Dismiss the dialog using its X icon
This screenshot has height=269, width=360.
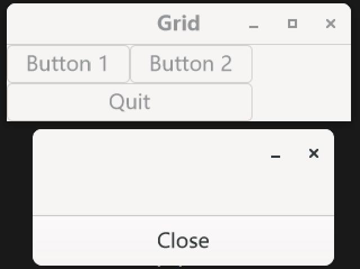[x=314, y=153]
